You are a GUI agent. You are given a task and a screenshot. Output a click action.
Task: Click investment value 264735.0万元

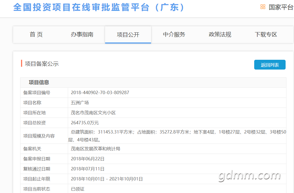pos(85,123)
